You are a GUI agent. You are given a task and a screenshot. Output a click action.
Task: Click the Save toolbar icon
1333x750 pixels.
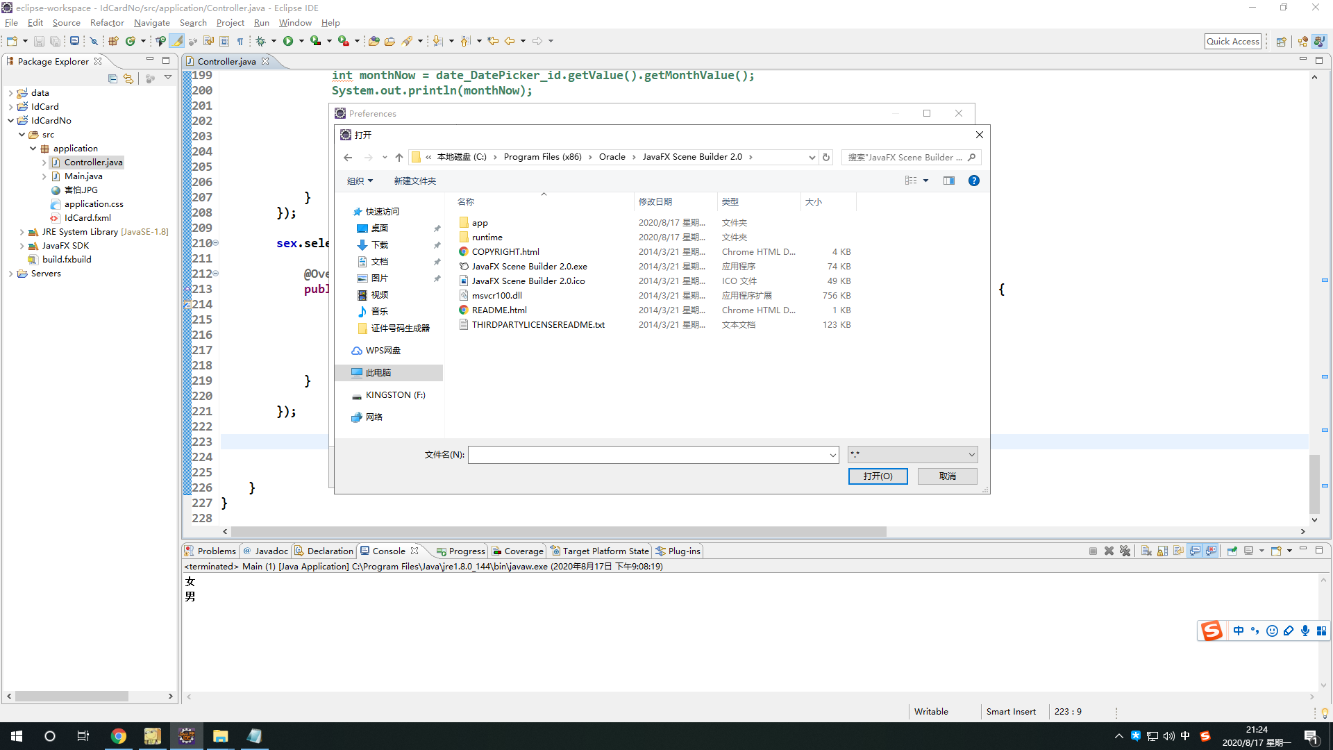(x=39, y=41)
